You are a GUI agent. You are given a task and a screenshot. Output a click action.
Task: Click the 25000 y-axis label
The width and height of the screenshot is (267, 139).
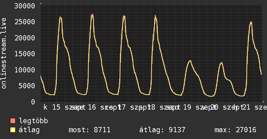25,22
